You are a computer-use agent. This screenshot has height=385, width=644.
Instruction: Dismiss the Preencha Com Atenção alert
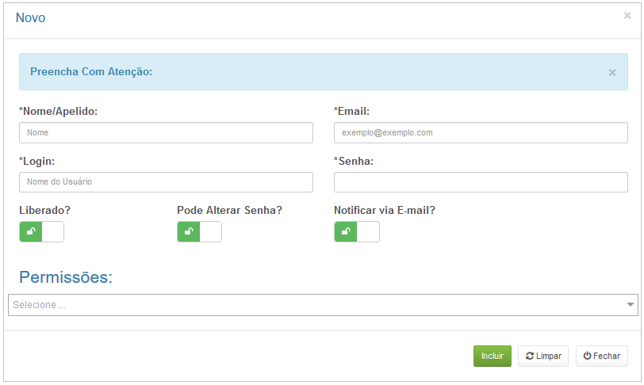[x=612, y=73]
